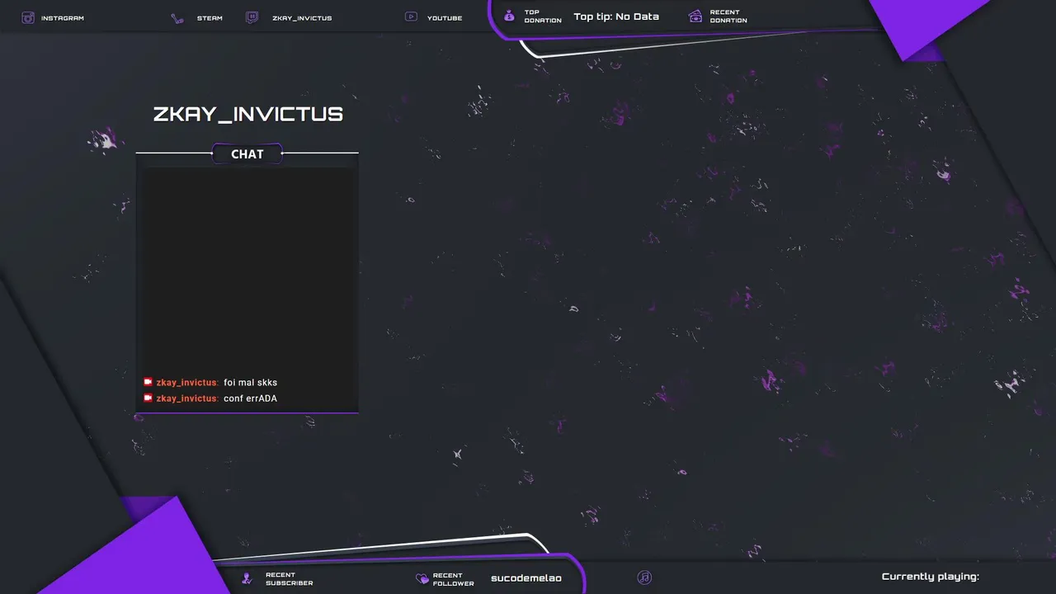The width and height of the screenshot is (1056, 594).
Task: Click the badge icon beside 'foi mal skks'
Action: (x=148, y=382)
